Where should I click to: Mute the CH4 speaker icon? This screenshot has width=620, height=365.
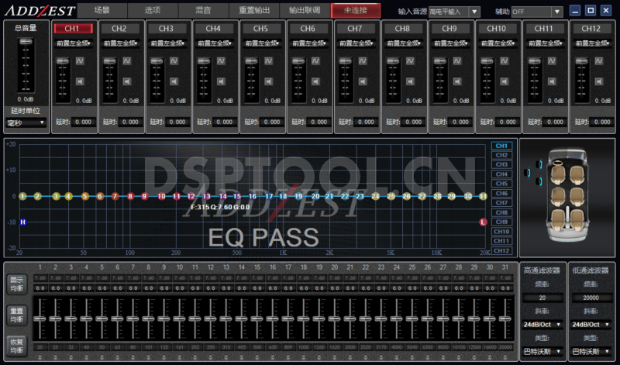pyautogui.click(x=221, y=81)
